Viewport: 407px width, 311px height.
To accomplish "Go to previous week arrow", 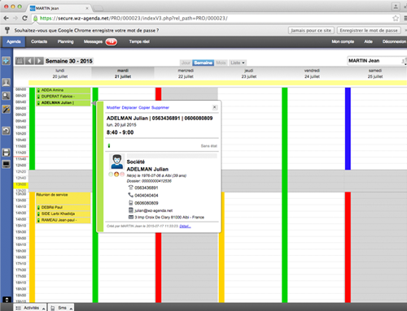I will (x=29, y=61).
